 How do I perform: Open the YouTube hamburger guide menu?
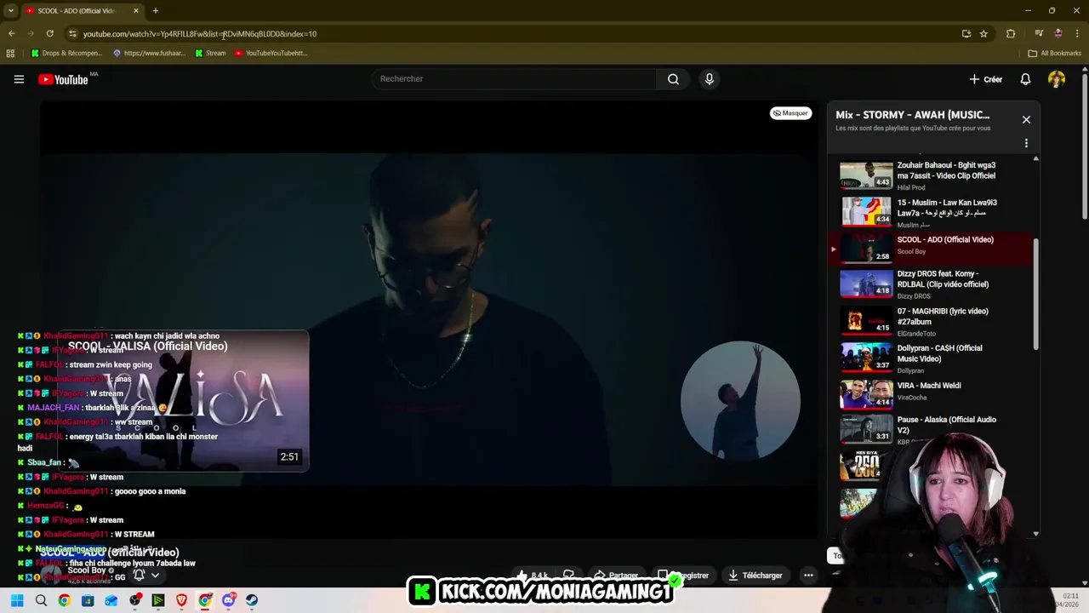click(x=19, y=79)
